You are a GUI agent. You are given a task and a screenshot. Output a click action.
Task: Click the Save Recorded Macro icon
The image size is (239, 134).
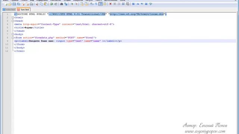(128, 4)
